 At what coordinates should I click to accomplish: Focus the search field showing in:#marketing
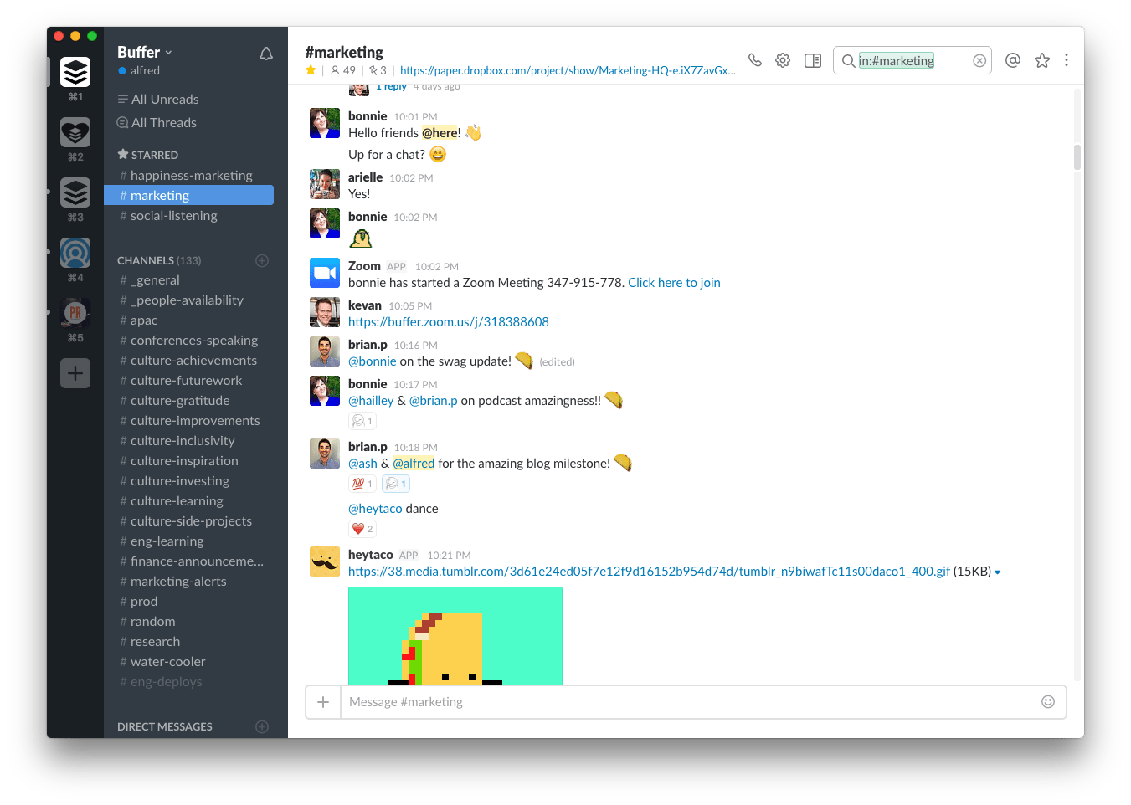coord(913,60)
